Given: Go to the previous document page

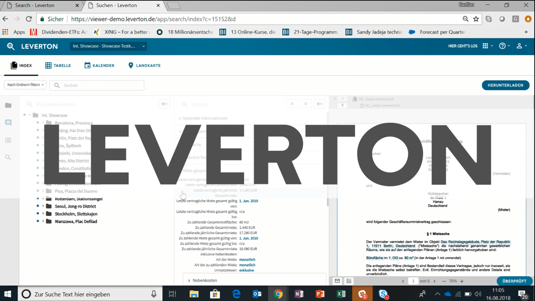Looking at the screenshot, I should [x=403, y=281].
